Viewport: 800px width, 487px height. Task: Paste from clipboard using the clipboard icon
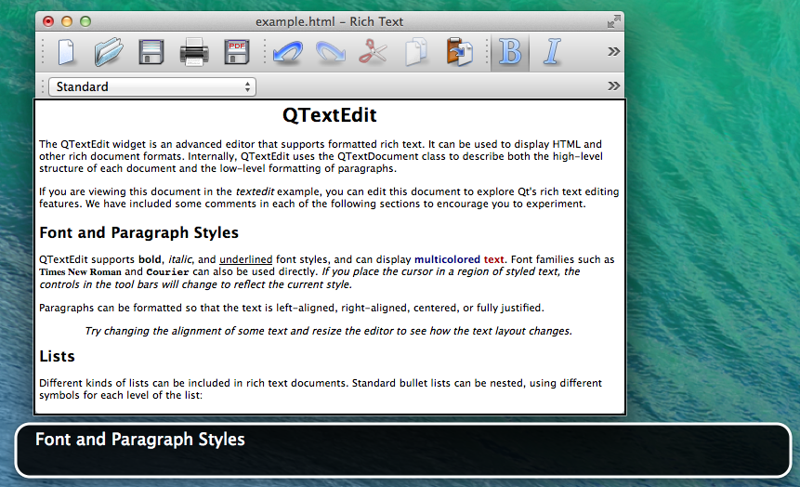click(x=459, y=52)
